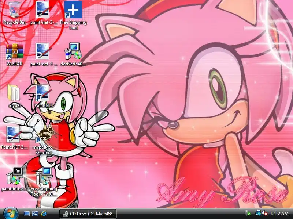Launch Internet Explorer from Quick Launch
The image size is (293, 219).
[44, 214]
